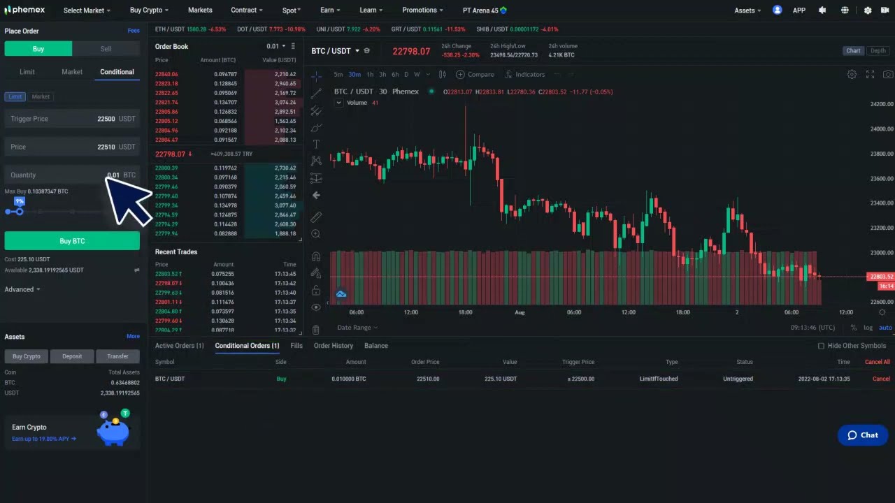The image size is (895, 503).
Task: Open the Fees link
Action: click(134, 31)
